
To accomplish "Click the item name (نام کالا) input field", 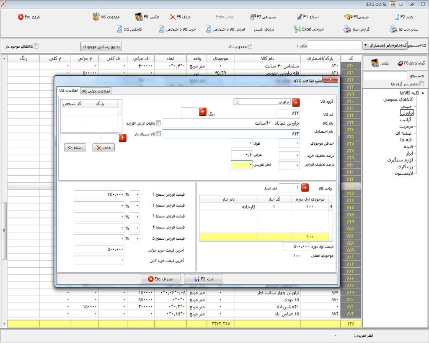I will [231, 123].
